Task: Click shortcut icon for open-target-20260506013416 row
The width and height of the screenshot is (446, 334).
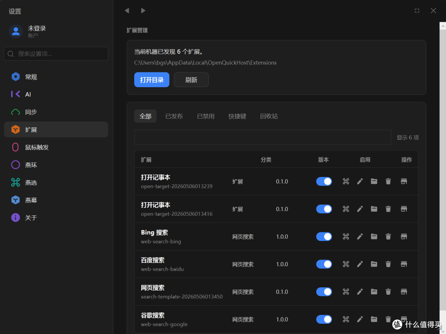Action: click(346, 209)
